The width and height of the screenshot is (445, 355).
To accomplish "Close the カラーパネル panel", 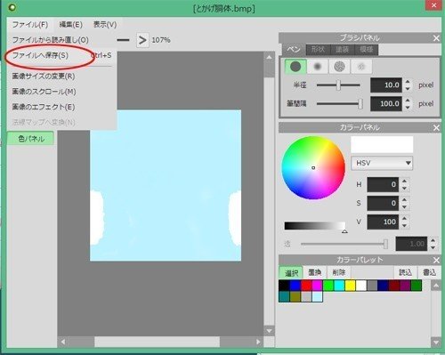I will click(436, 128).
